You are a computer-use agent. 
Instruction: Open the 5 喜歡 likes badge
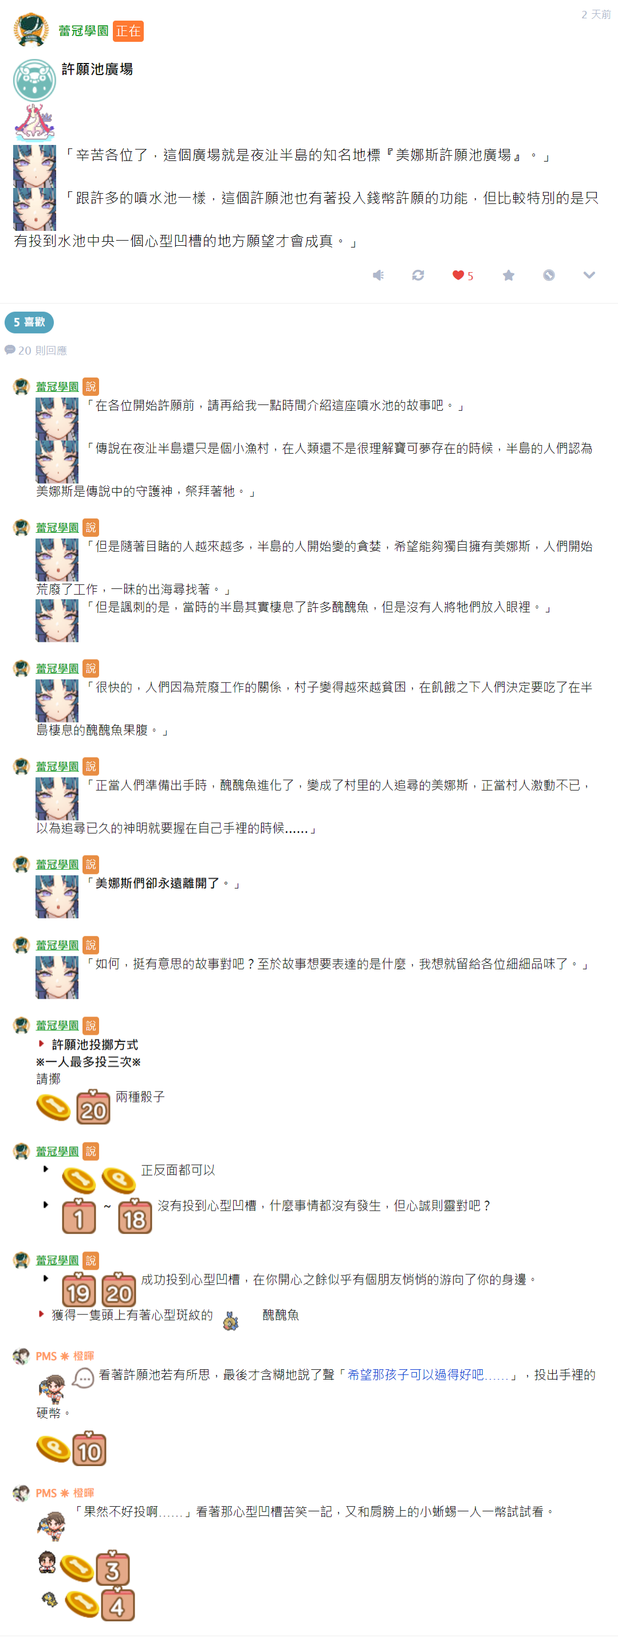tap(29, 322)
